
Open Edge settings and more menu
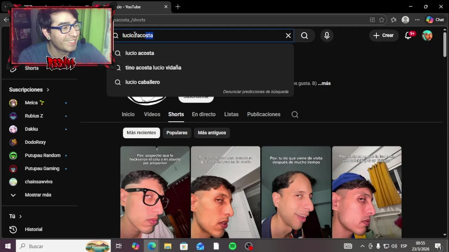point(417,20)
